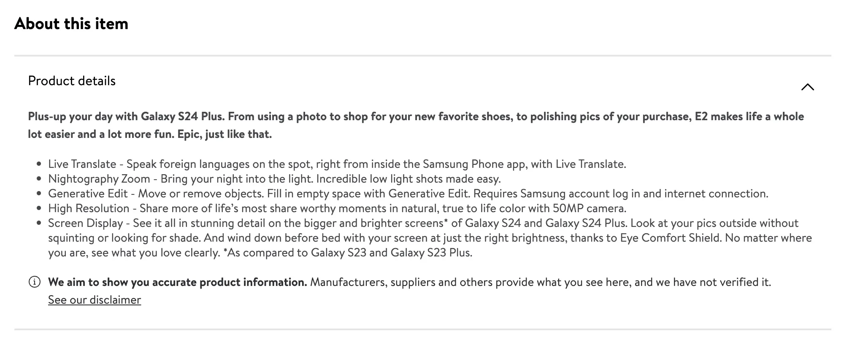The height and width of the screenshot is (345, 855).
Task: Select the High Resolution feature name
Action: click(x=89, y=208)
